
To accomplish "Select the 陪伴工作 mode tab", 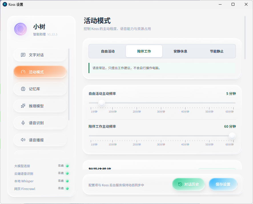I will (144, 51).
